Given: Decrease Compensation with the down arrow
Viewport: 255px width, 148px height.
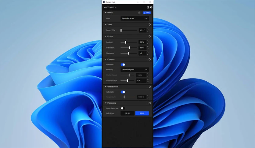Looking at the screenshot, I should coord(148,82).
